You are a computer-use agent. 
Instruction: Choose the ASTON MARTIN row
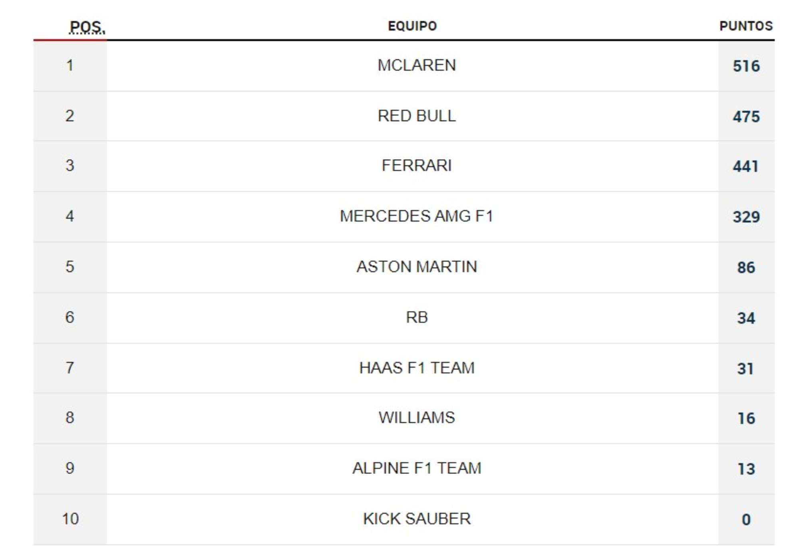pyautogui.click(x=416, y=266)
